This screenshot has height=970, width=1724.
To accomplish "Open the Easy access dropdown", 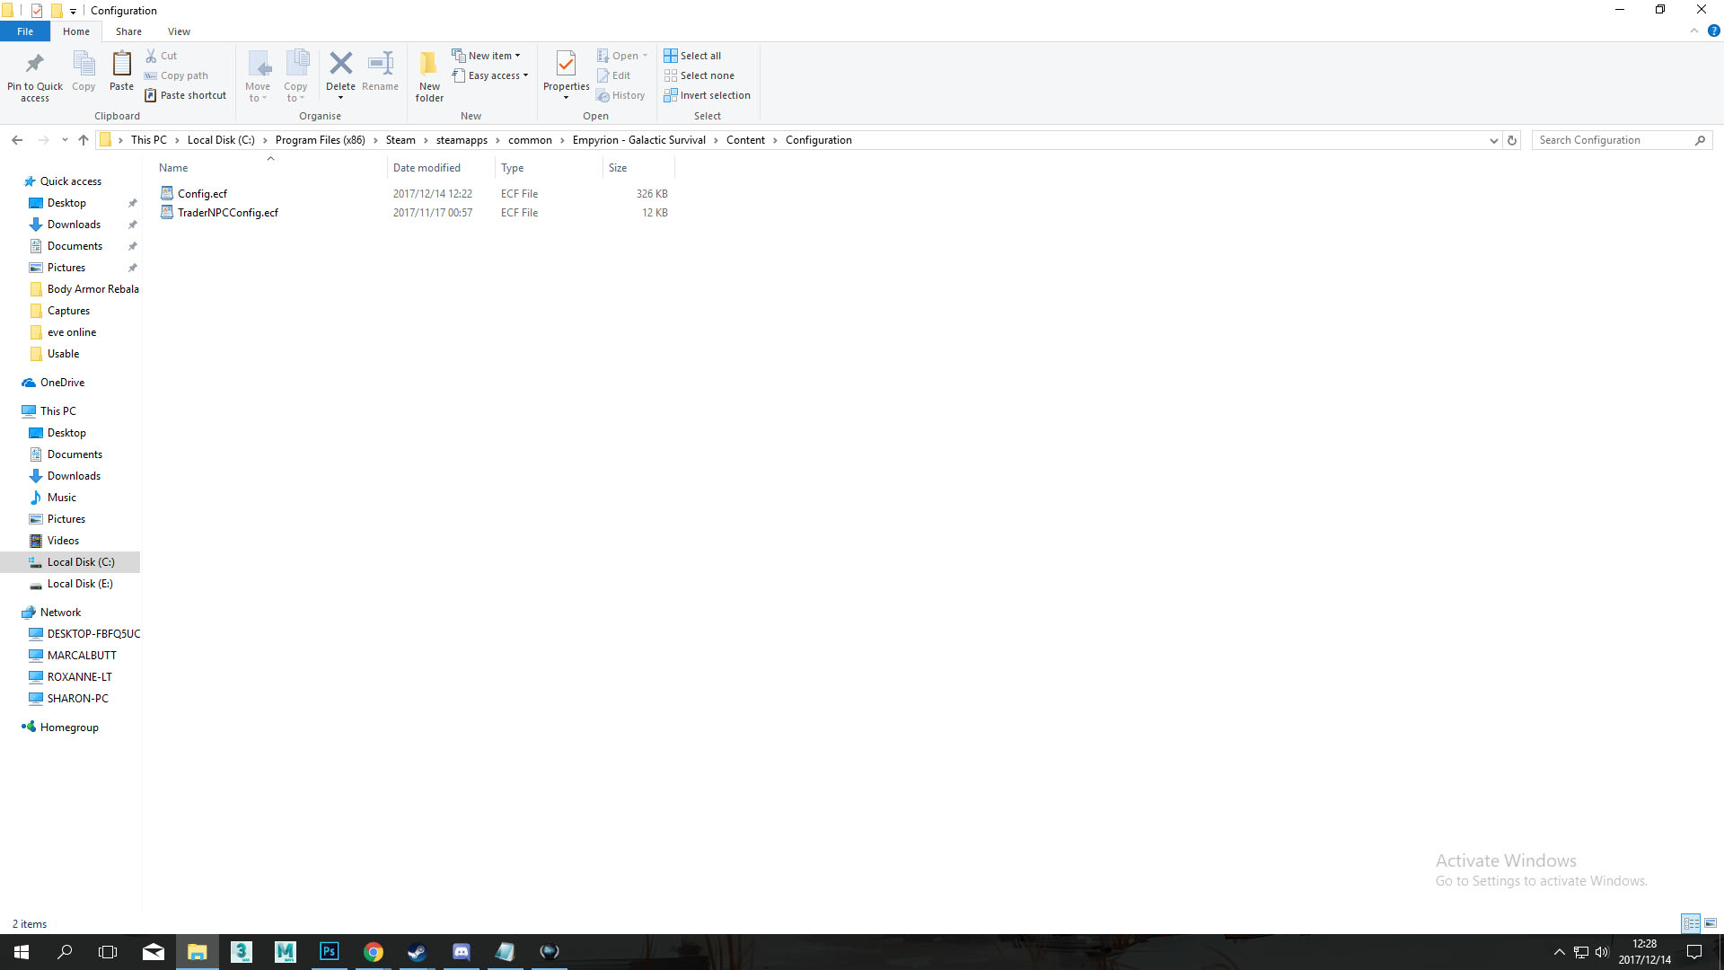I will tap(490, 75).
